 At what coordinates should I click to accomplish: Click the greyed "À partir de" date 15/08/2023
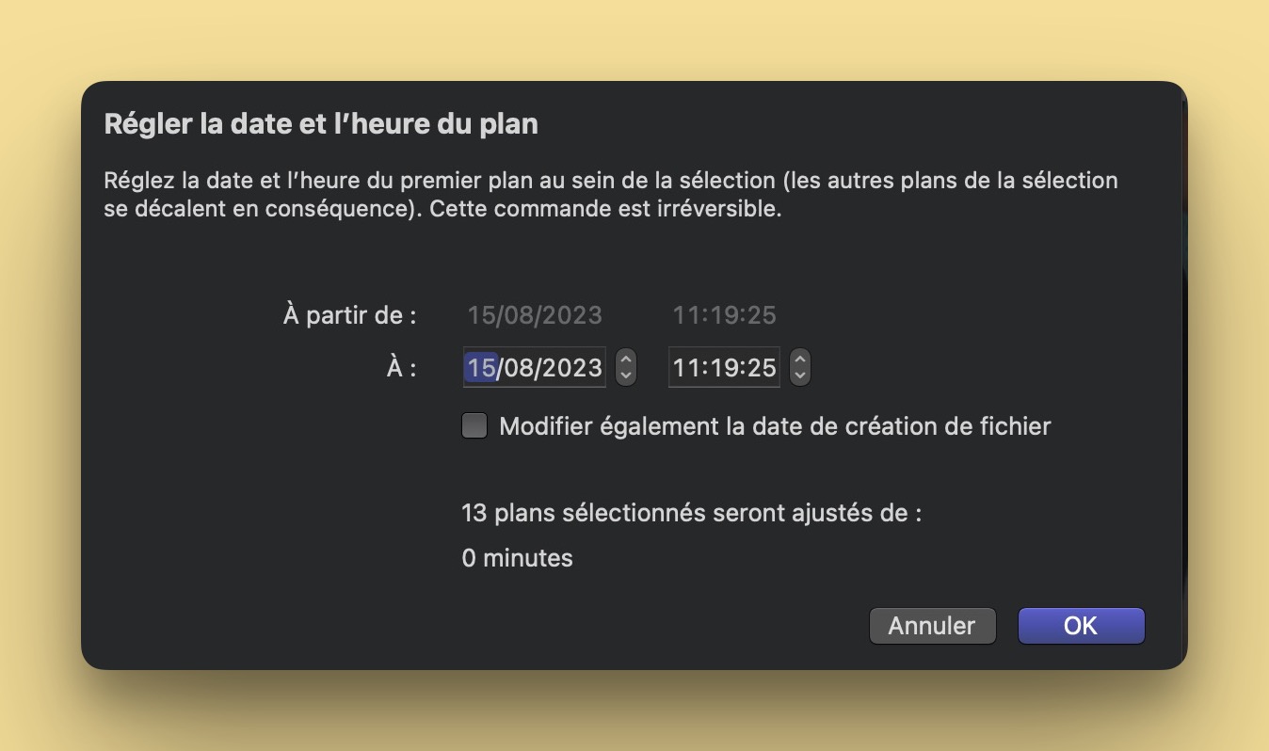click(535, 315)
